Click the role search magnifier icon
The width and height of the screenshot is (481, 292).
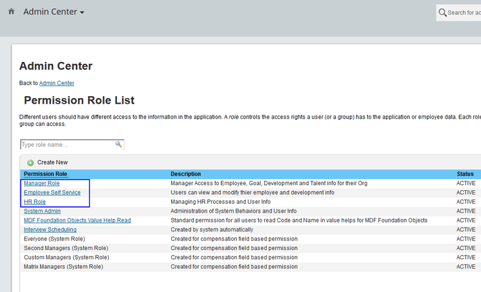point(119,144)
